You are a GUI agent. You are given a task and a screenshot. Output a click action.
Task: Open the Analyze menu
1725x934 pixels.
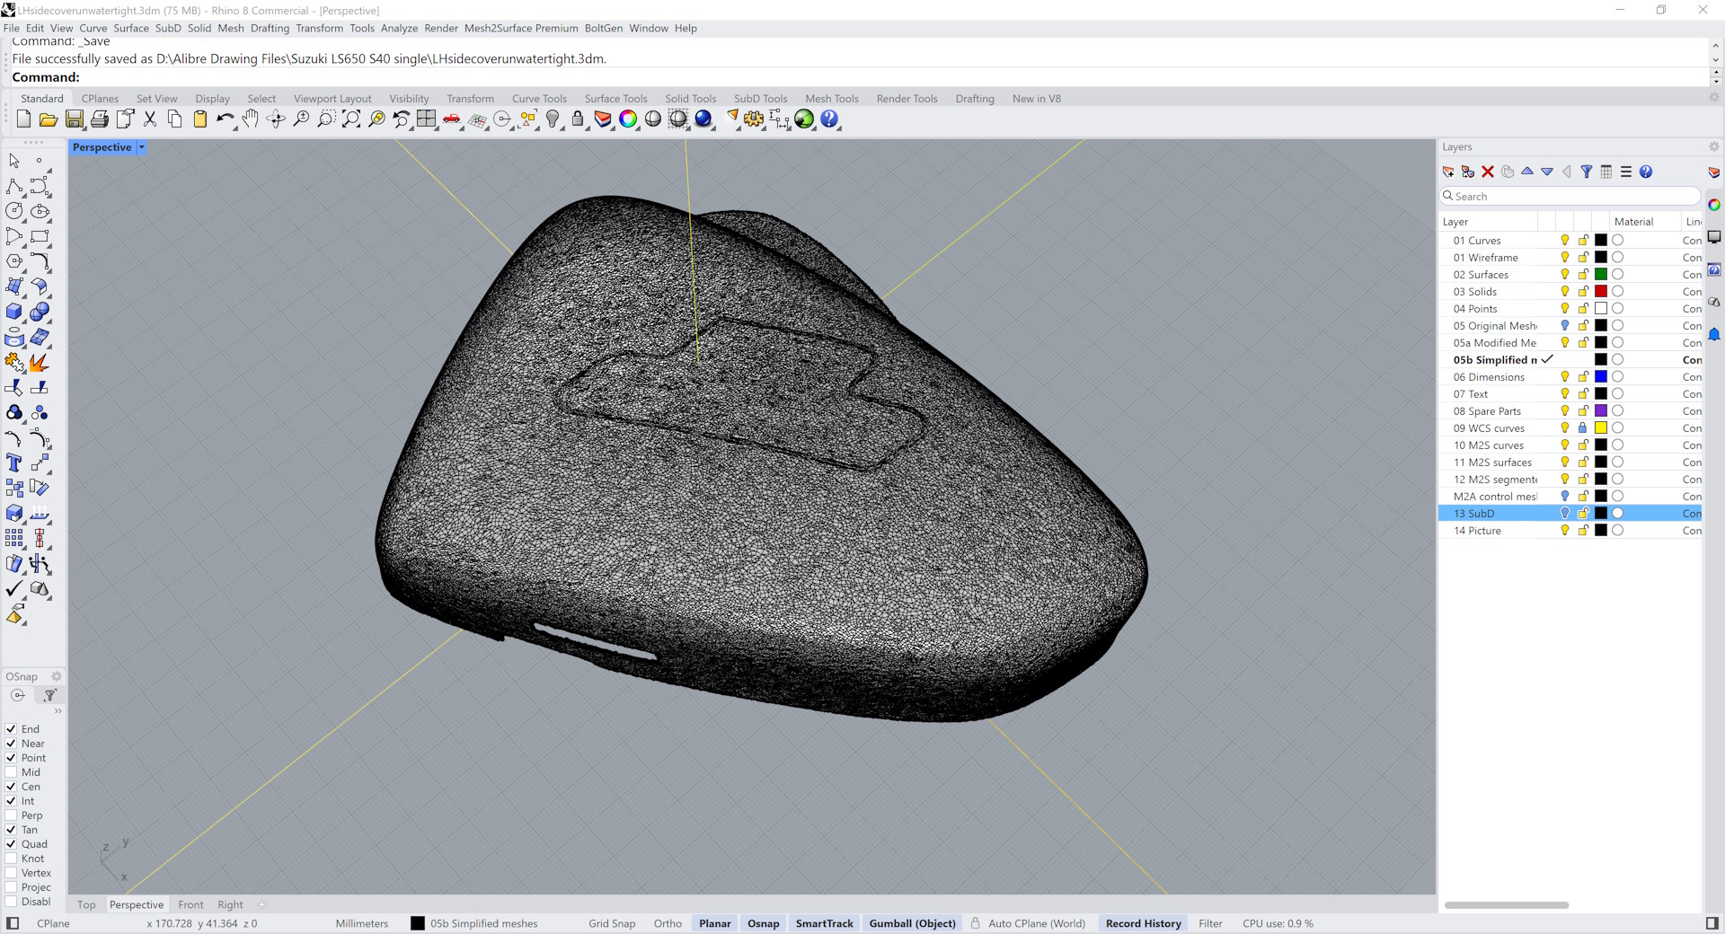[x=399, y=28]
